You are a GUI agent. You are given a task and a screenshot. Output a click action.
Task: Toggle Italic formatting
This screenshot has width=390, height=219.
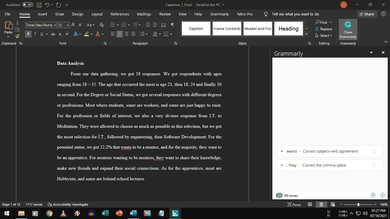35,34
